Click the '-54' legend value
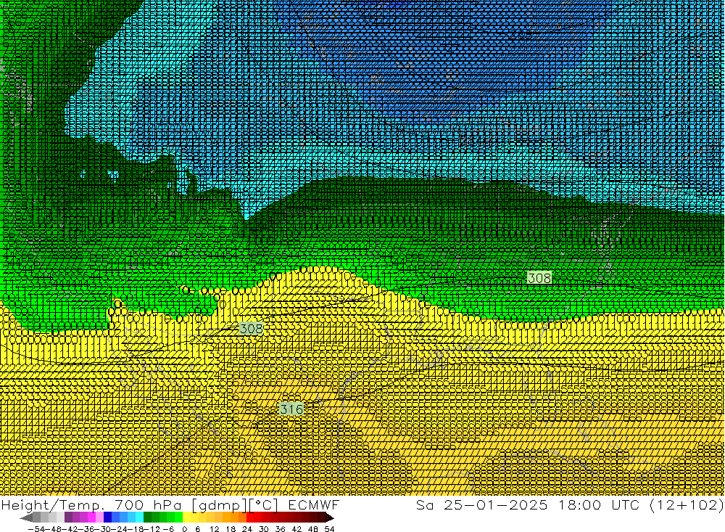 36,529
